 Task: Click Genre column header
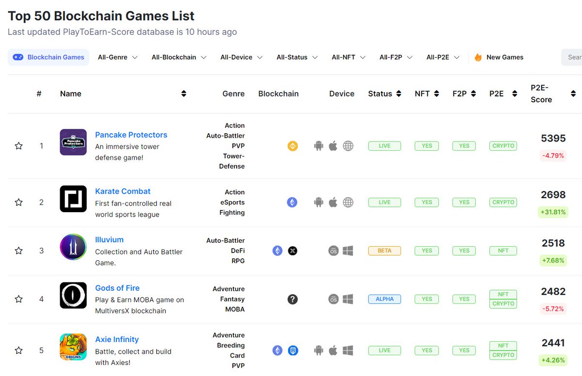click(233, 94)
